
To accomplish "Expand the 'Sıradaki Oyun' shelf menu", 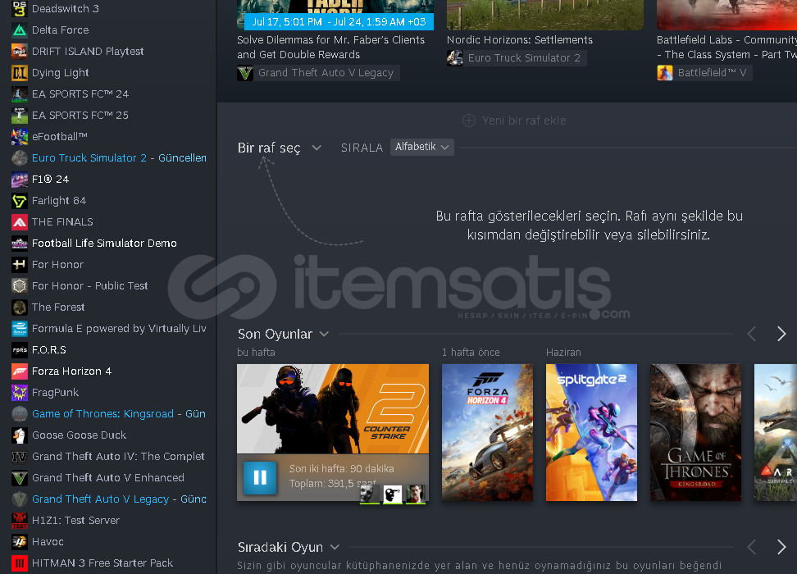I will [x=335, y=547].
